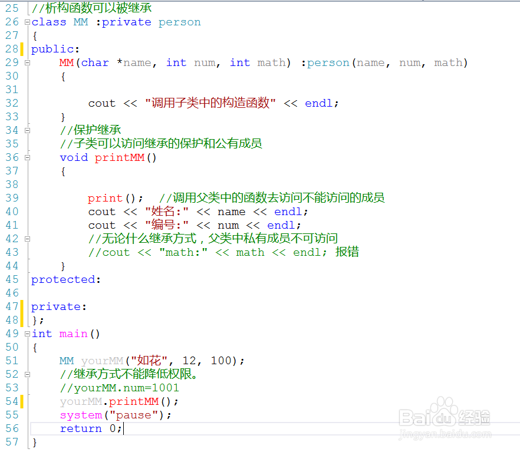Viewport: 520px width, 452px height.
Task: Click the string "姓名:" on line 40
Action: pyautogui.click(x=167, y=212)
